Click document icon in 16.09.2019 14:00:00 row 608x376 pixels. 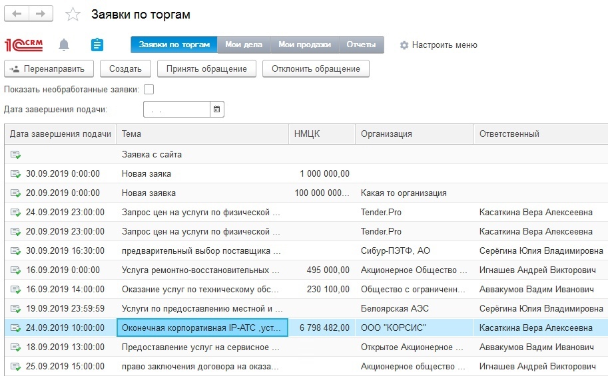[15, 290]
